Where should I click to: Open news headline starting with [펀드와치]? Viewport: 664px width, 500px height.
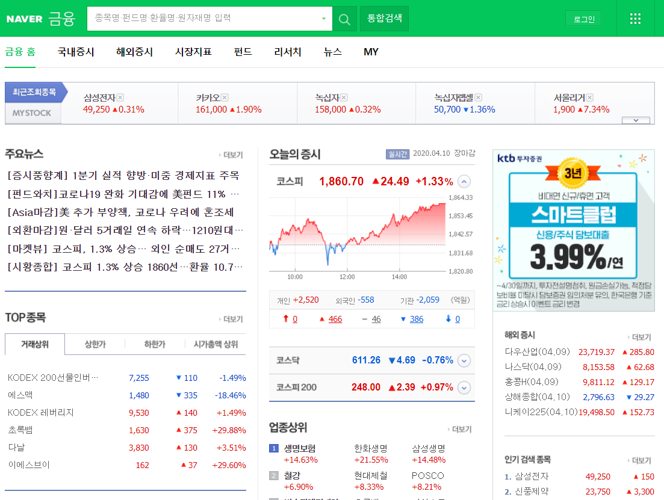(123, 194)
